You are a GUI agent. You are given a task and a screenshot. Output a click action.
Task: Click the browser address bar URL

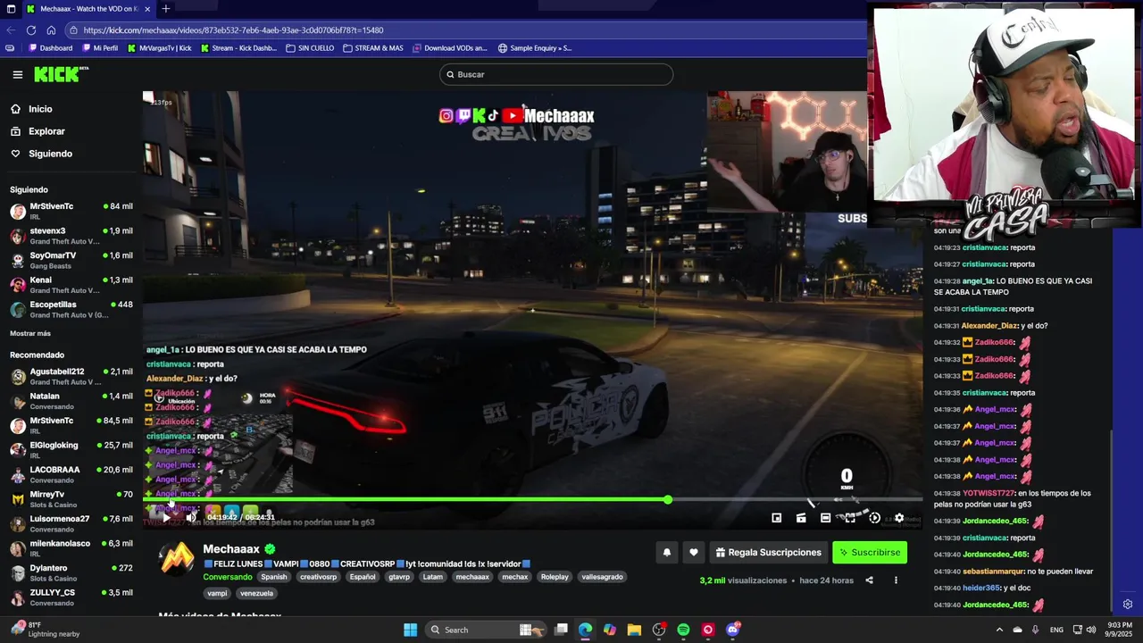(x=234, y=30)
